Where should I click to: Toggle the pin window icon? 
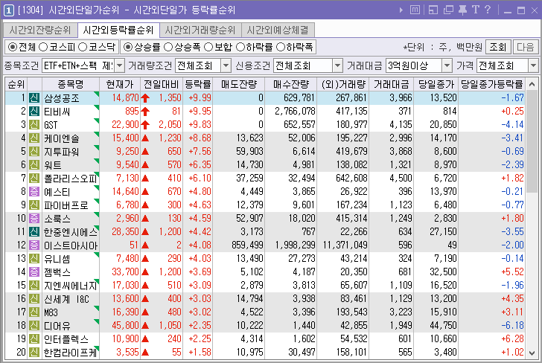point(462,10)
